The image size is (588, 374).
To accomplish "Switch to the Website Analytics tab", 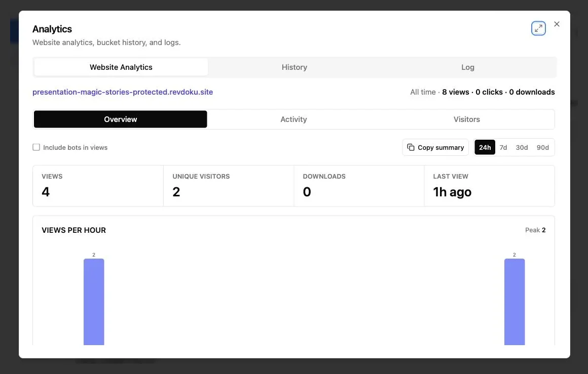I will 121,67.
